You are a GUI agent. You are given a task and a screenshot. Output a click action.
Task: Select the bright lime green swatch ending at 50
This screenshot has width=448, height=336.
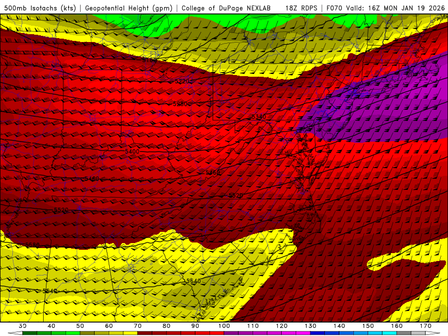coord(73,333)
